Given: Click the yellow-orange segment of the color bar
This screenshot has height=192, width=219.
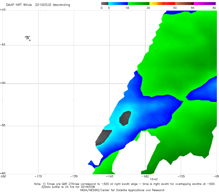Looking at the screenshot, I should [157, 4].
